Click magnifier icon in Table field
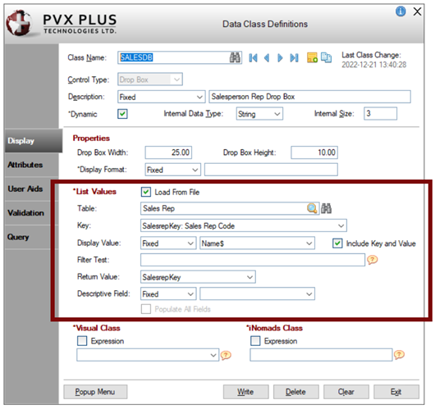 (312, 208)
